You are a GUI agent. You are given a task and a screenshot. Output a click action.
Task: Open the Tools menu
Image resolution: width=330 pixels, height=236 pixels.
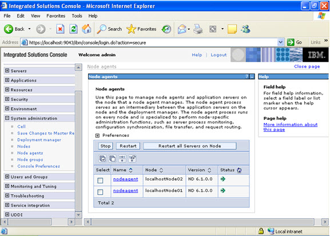(x=77, y=16)
